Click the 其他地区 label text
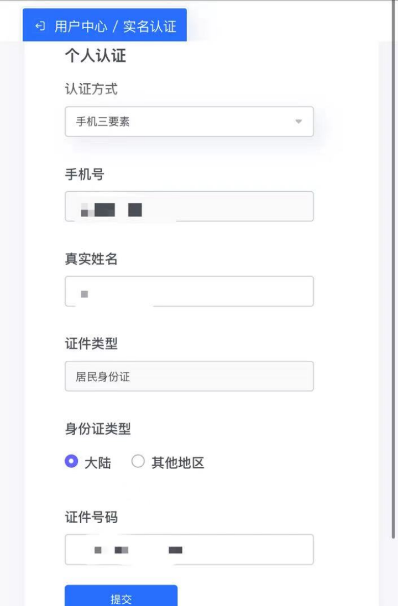This screenshot has height=606, width=398. click(177, 462)
